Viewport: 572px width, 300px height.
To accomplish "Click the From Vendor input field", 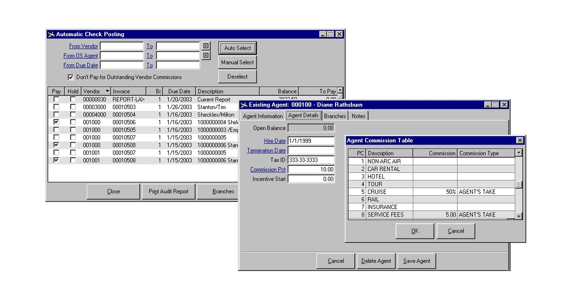I will 122,46.
